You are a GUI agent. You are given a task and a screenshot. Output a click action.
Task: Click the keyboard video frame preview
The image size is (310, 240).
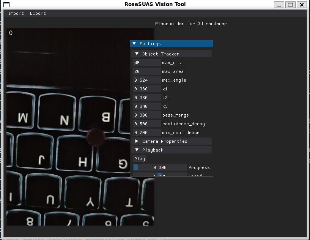tap(80, 127)
